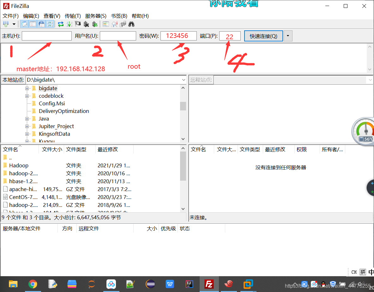Launch FileZilla from the taskbar
Viewport: 374px width, 292px height.
[x=209, y=284]
